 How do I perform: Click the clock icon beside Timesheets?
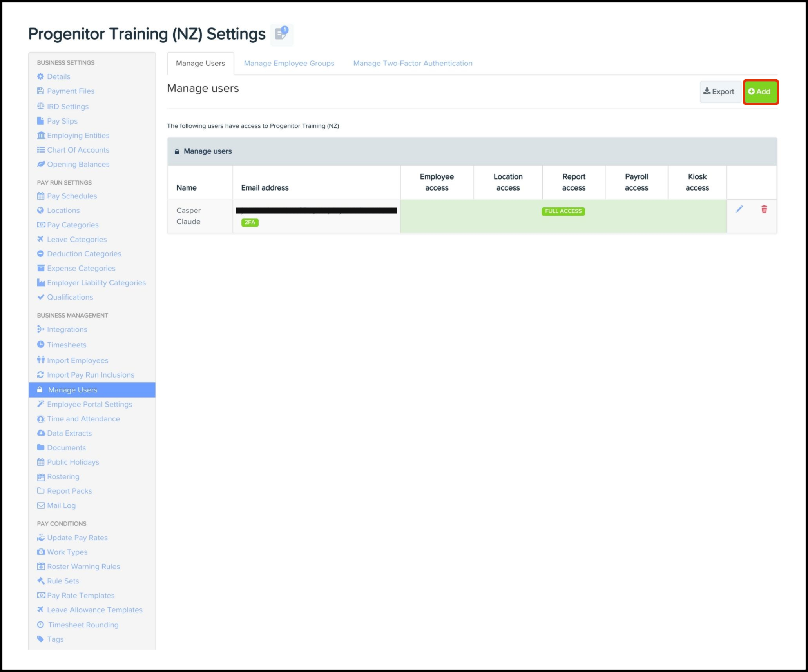(x=40, y=344)
